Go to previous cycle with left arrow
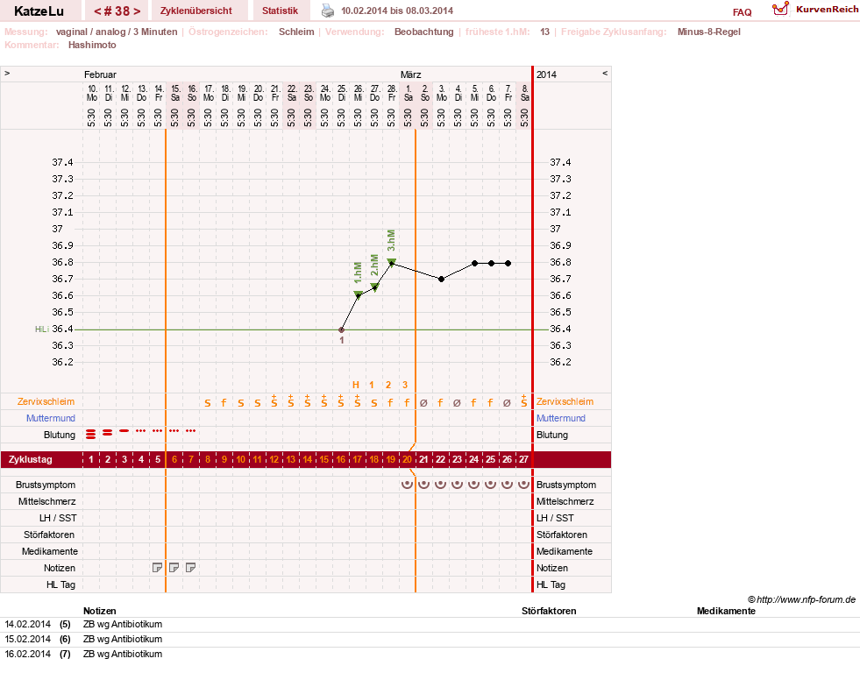The image size is (860, 680). tap(97, 11)
